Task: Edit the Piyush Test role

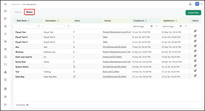Action: pos(195,31)
